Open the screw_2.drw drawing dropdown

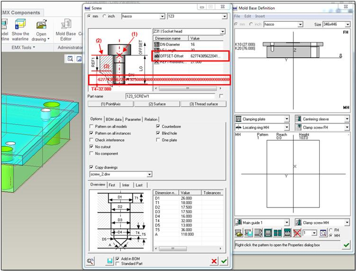point(149,175)
